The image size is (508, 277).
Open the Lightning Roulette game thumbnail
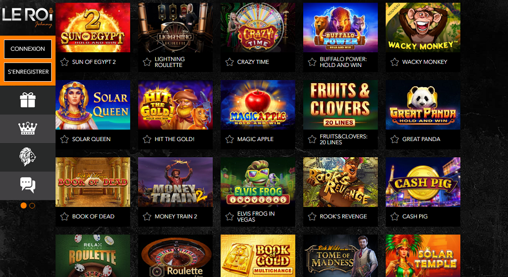175,27
